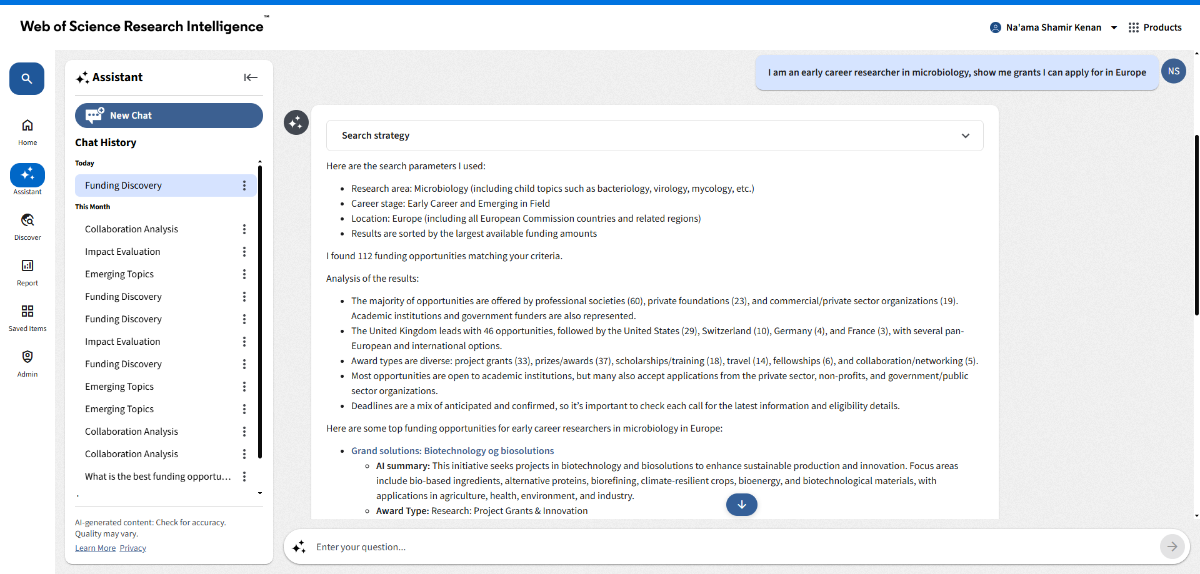Click the user profile avatar icon
The height and width of the screenshot is (574, 1200).
click(x=996, y=27)
